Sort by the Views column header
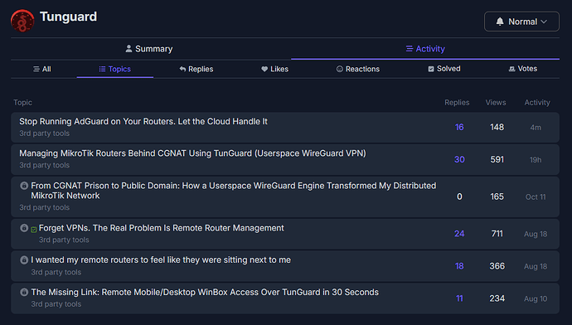572x325 pixels. (496, 103)
